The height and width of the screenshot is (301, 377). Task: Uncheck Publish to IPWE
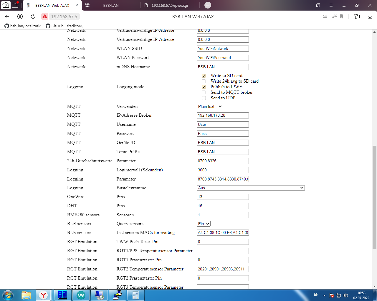pos(204,87)
